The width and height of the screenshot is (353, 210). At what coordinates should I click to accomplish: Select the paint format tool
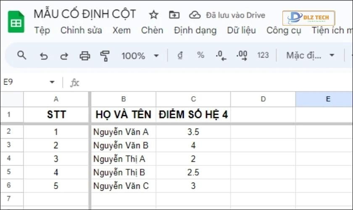pos(105,55)
